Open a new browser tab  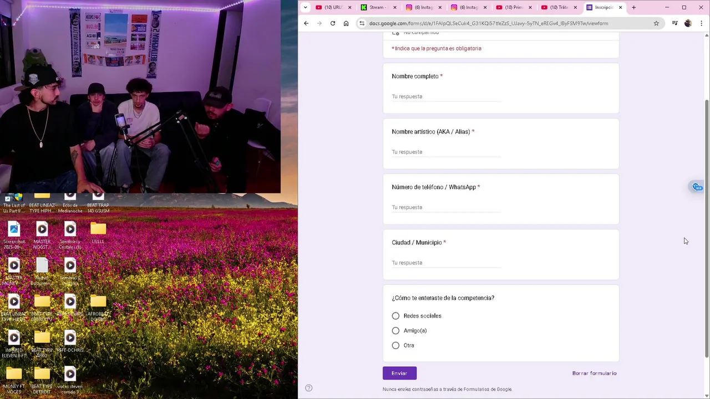633,7
